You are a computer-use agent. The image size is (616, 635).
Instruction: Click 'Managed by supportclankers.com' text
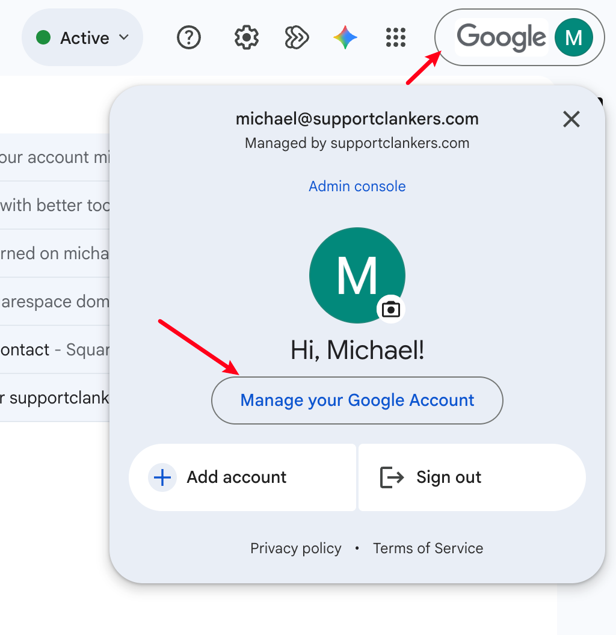[x=357, y=143]
